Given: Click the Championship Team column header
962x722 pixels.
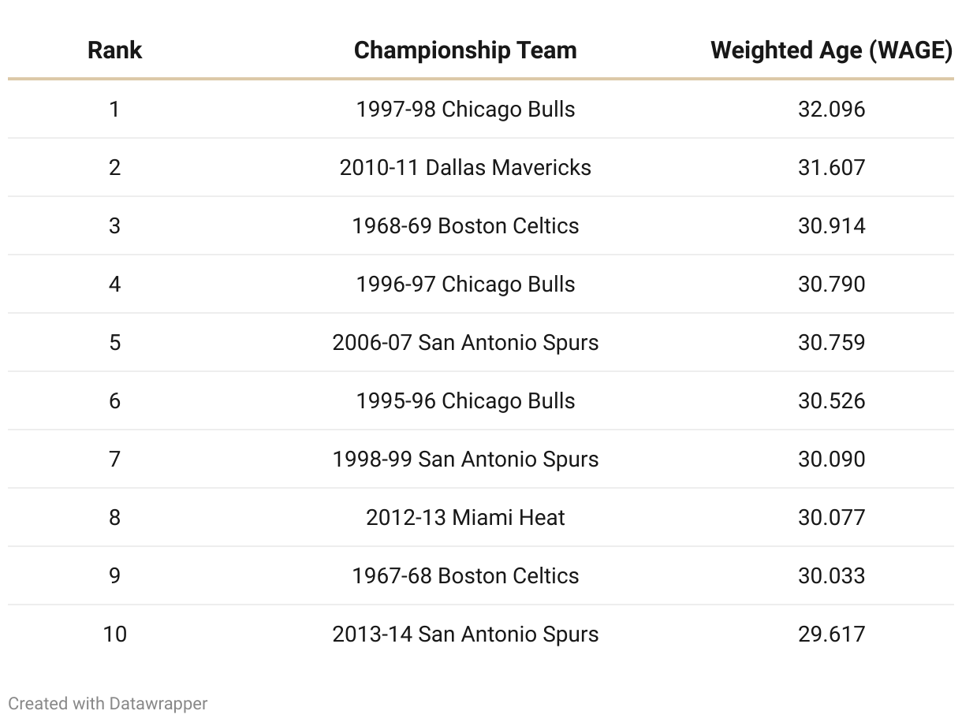Looking at the screenshot, I should [465, 50].
